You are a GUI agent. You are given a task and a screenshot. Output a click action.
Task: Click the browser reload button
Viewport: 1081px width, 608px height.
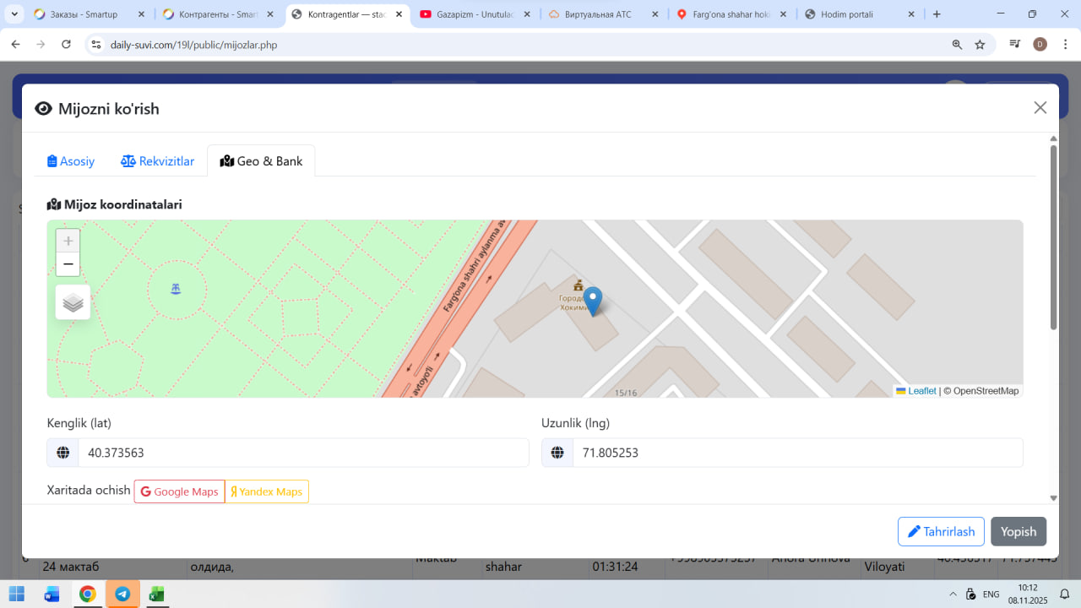point(66,45)
